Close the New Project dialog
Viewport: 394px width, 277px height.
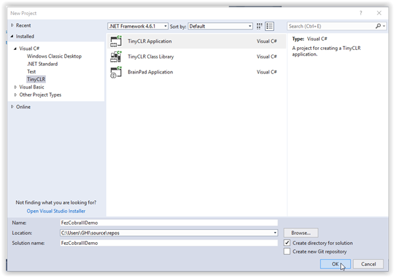379,13
